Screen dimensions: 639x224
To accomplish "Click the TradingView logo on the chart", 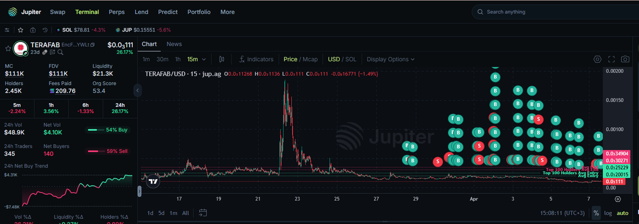I will coord(153,181).
